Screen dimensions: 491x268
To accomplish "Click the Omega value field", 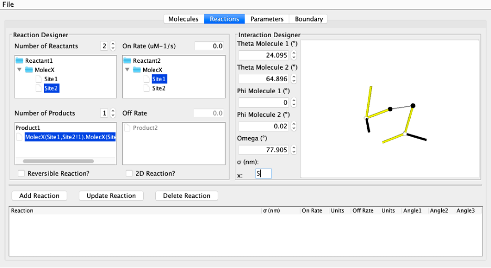I will (x=264, y=150).
